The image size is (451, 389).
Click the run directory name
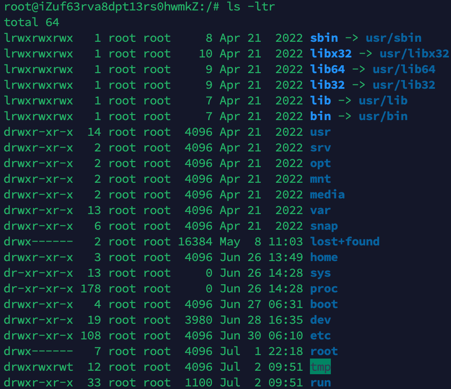click(320, 382)
